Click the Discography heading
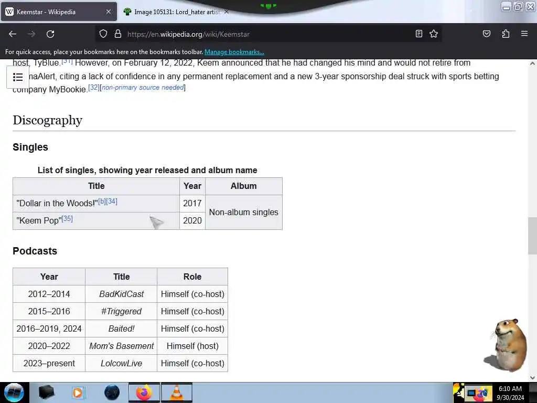 pyautogui.click(x=48, y=120)
